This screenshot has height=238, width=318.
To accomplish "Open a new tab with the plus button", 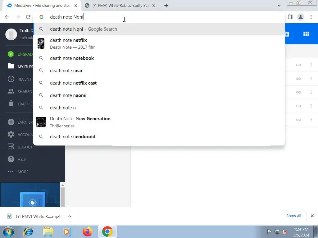I will (x=166, y=6).
